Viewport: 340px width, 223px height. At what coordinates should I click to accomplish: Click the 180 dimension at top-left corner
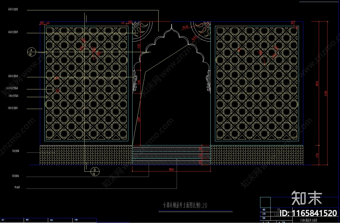(42, 23)
